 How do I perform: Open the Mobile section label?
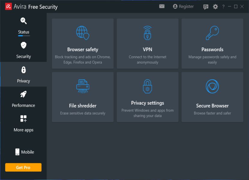28,152
